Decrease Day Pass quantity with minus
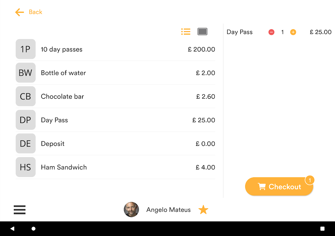Screen dimensions: 335x236 coord(271,32)
